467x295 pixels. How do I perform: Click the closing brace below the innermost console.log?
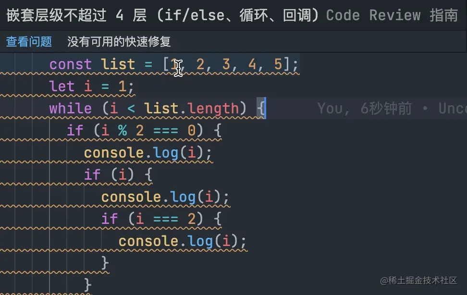tap(105, 263)
